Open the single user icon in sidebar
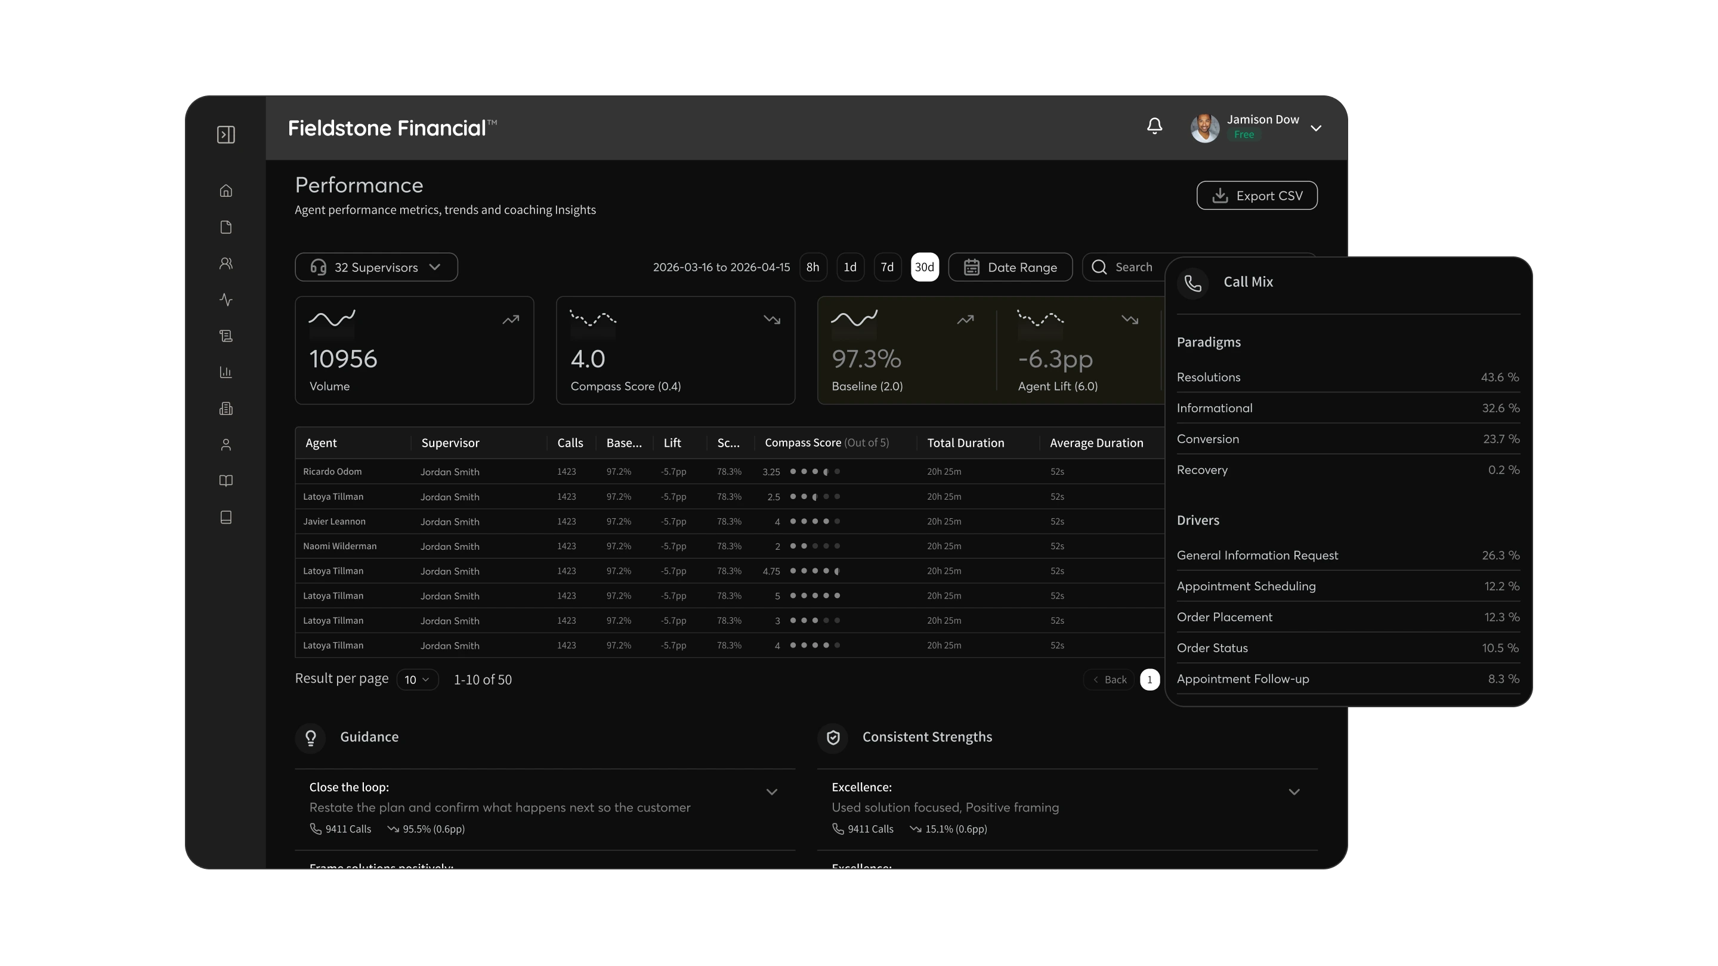This screenshot has width=1718, height=966. 226,445
